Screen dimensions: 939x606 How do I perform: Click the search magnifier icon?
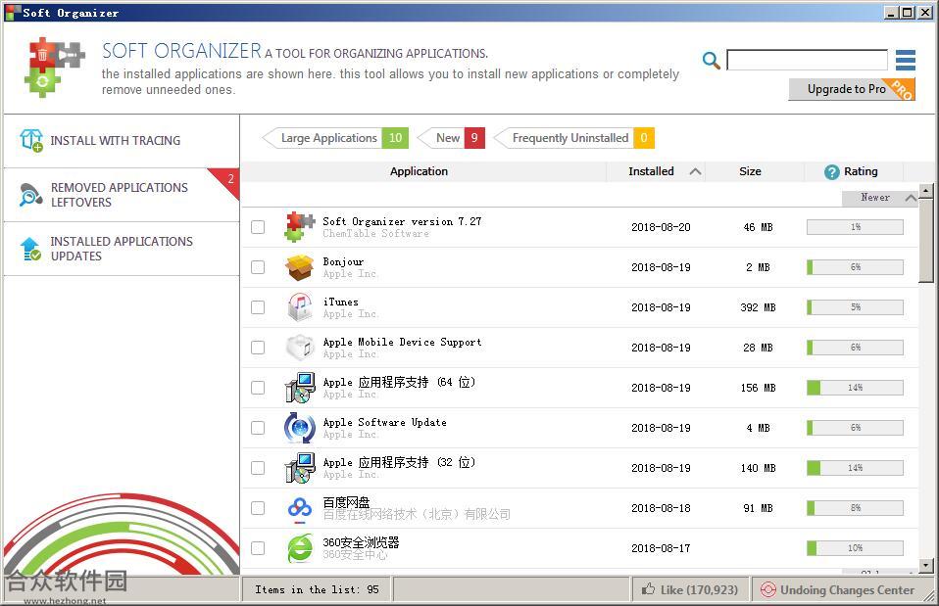point(711,61)
